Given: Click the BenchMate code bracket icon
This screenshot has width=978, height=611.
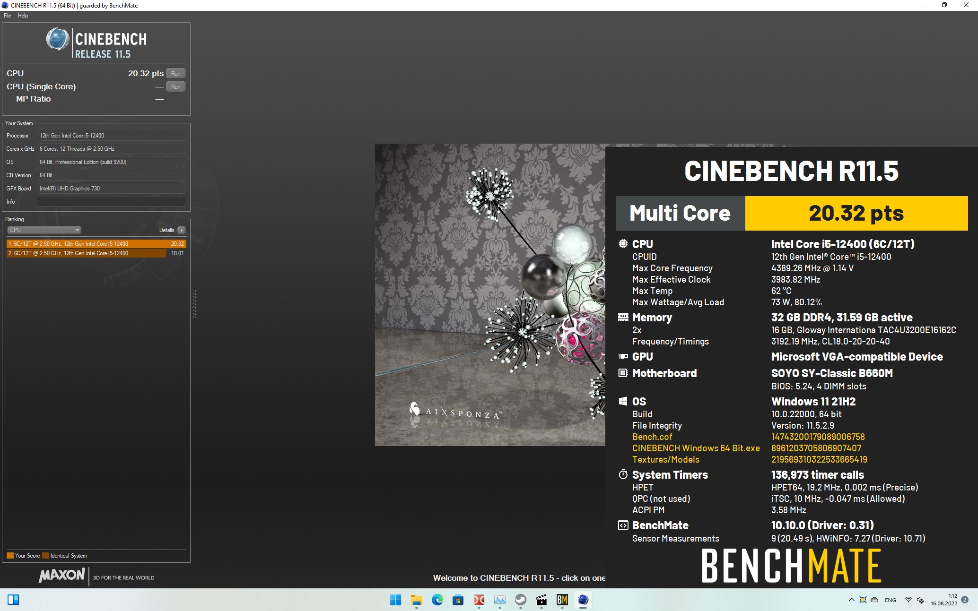Looking at the screenshot, I should (623, 525).
